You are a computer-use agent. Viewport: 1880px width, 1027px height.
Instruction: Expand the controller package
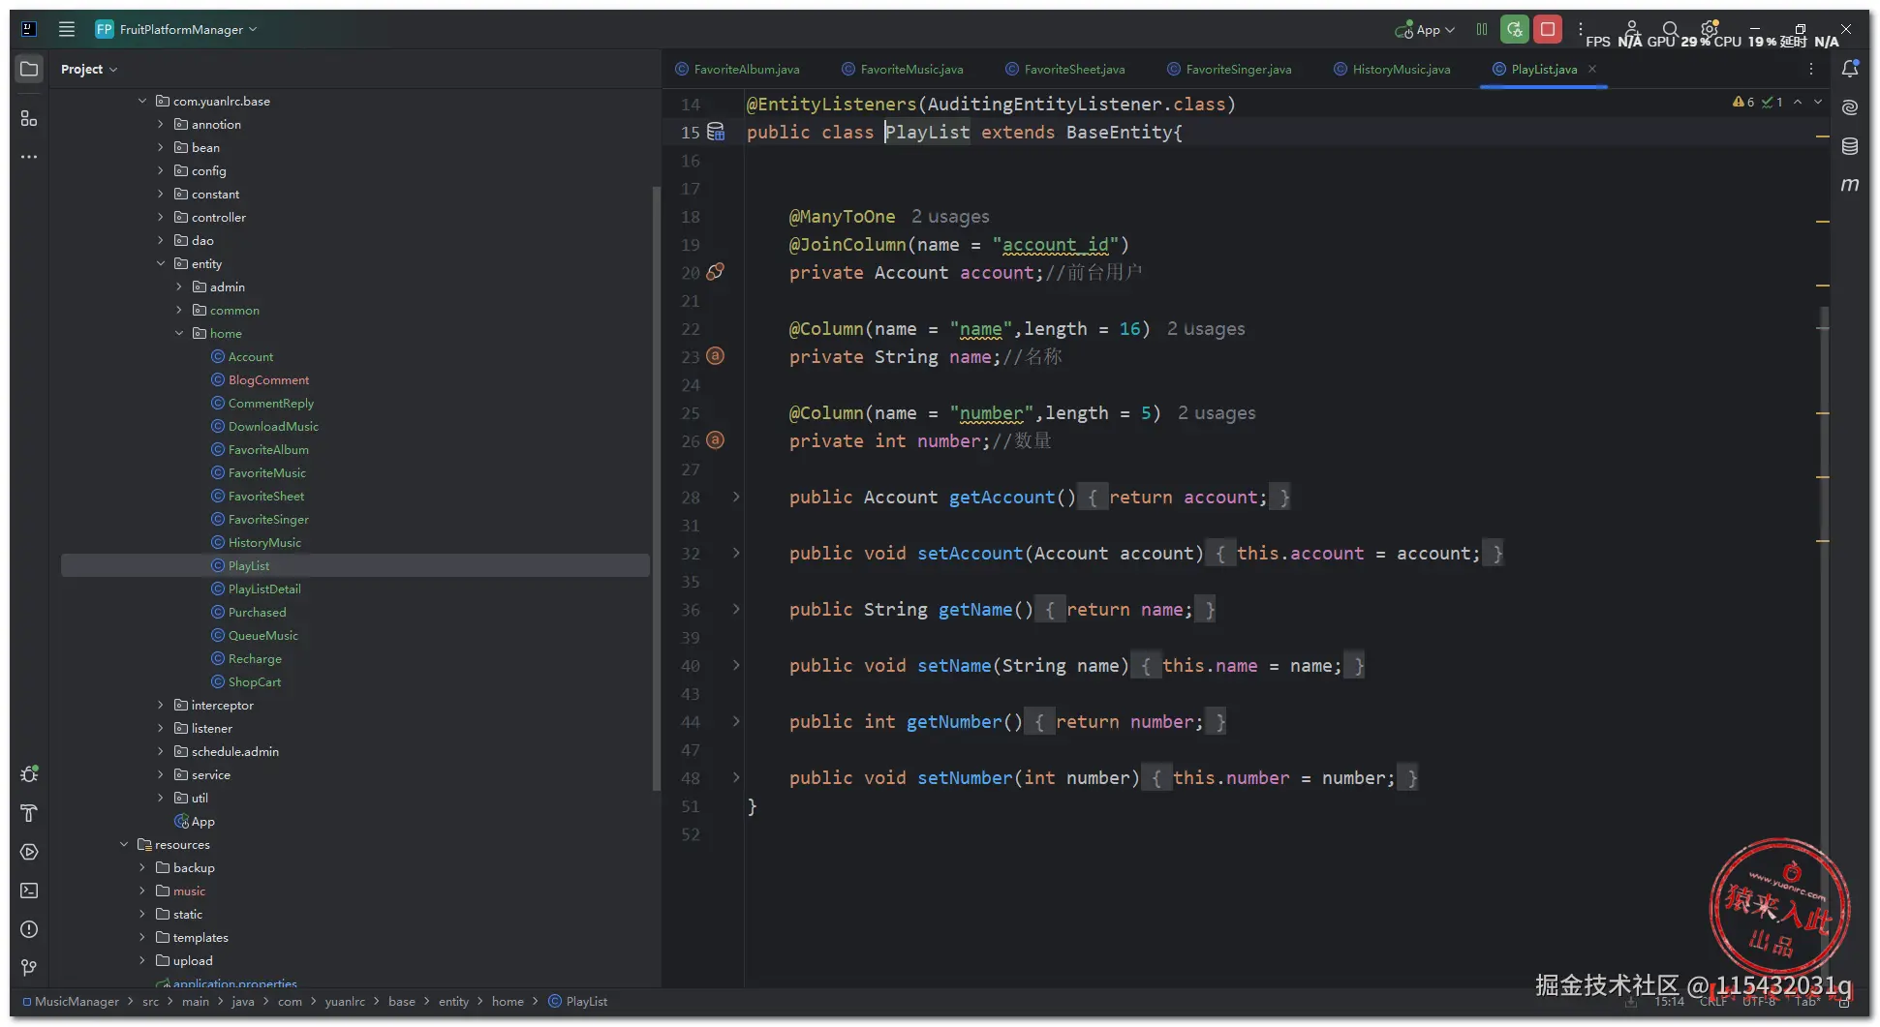coord(161,217)
